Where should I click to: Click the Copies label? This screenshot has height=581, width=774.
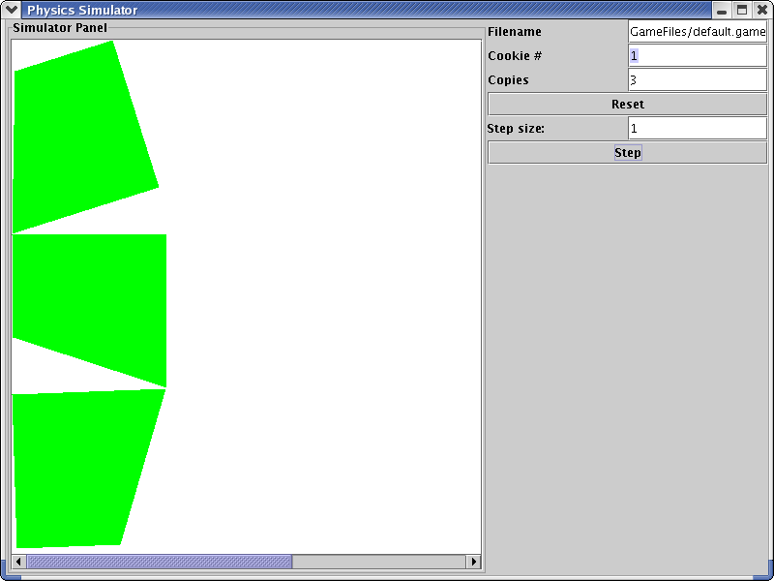click(x=508, y=80)
